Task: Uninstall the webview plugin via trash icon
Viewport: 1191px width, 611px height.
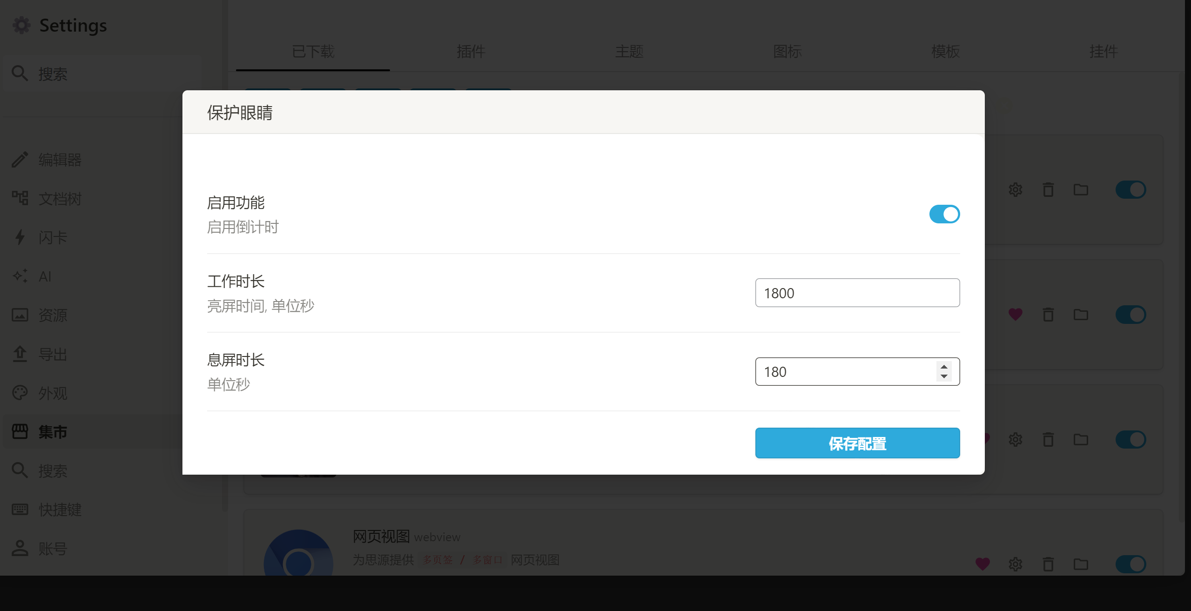Action: coord(1047,564)
